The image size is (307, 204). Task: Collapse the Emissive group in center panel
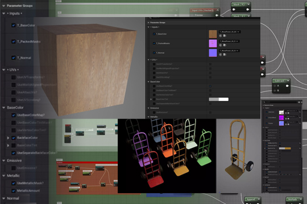pos(148,108)
